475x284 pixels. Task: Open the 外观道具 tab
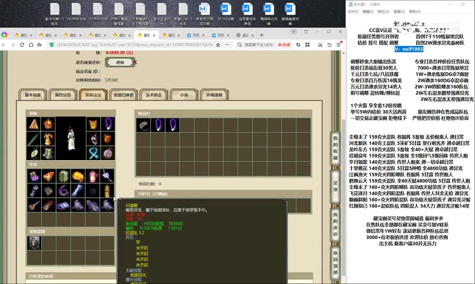click(214, 95)
